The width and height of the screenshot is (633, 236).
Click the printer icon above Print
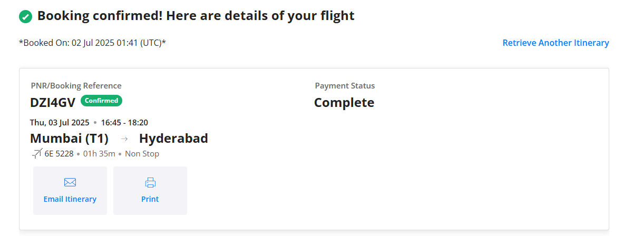(150, 183)
